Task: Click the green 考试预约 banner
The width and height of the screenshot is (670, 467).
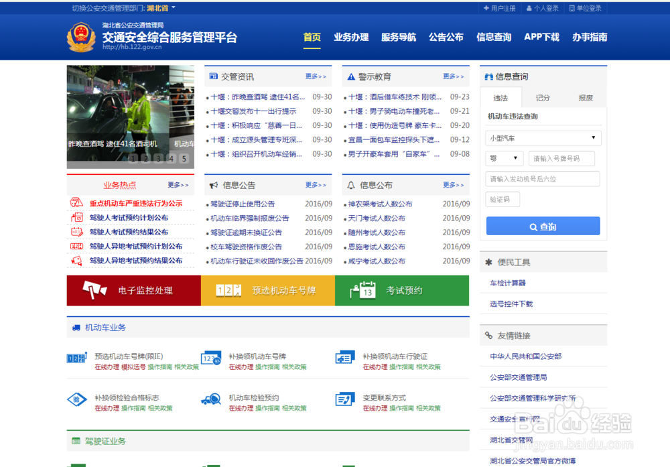Action: click(x=401, y=291)
